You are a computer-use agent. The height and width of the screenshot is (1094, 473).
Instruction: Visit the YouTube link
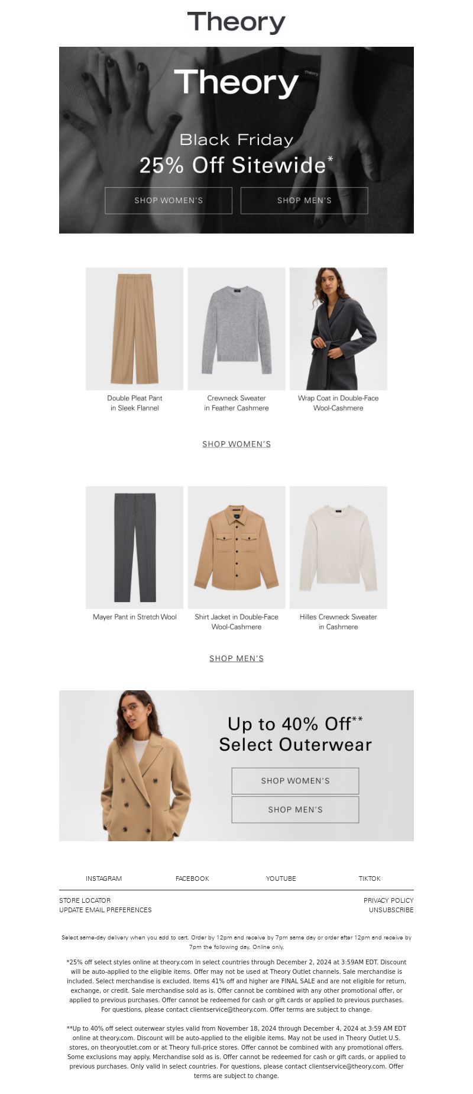click(x=281, y=879)
